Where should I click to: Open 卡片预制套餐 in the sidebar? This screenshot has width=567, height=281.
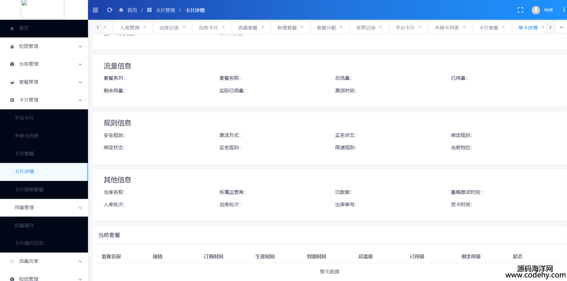[x=44, y=190]
